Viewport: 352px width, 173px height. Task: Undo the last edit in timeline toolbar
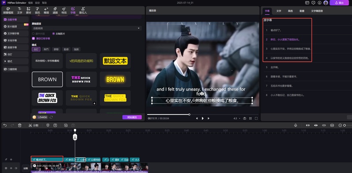click(x=5, y=125)
